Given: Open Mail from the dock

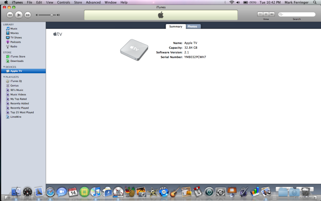Looking at the screenshot, I should point(39,192).
